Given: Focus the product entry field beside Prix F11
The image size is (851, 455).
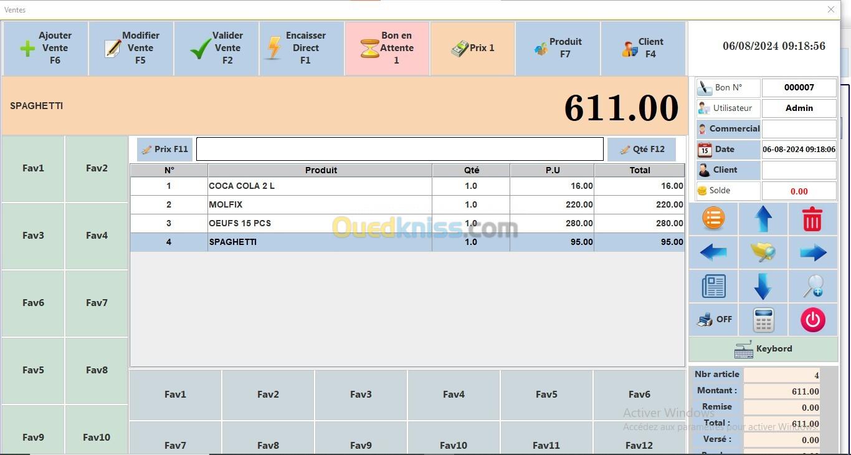Looking at the screenshot, I should click(x=400, y=150).
